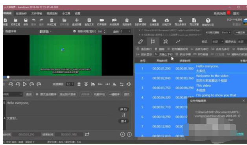The image size is (247, 145).
Task: Open 系统消息 system messages
Action: pyautogui.click(x=220, y=14)
